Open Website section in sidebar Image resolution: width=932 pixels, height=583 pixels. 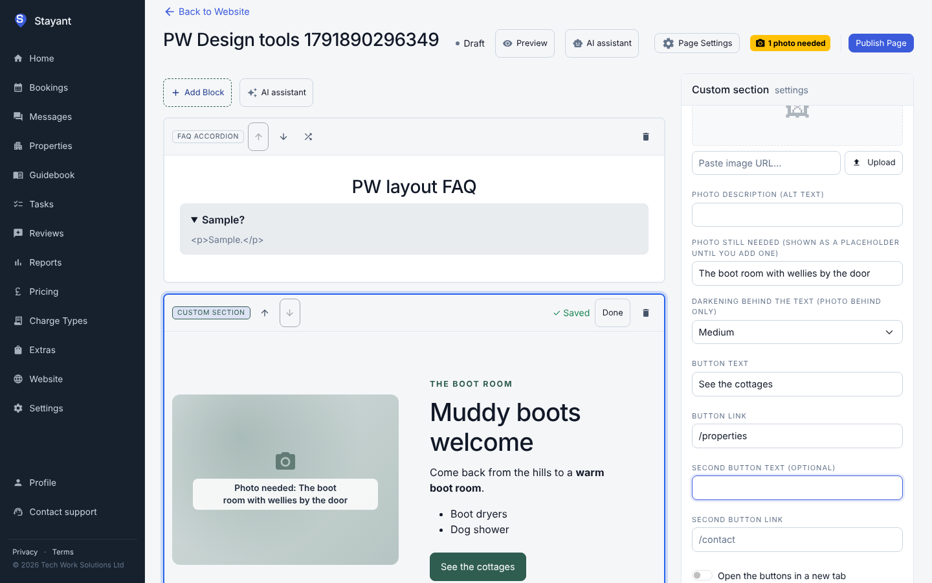[x=72, y=379]
